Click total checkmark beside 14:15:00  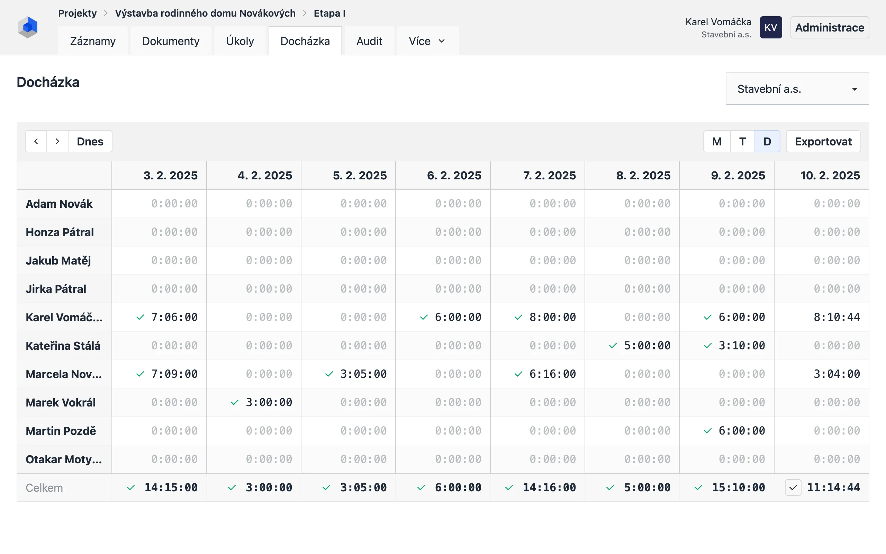coord(131,488)
